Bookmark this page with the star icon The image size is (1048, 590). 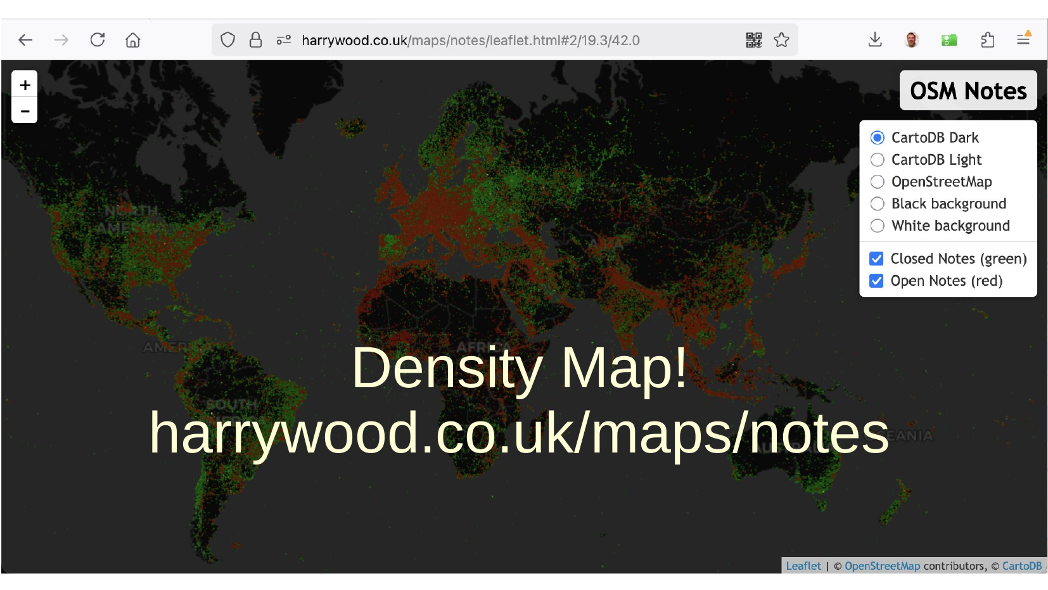pos(781,41)
